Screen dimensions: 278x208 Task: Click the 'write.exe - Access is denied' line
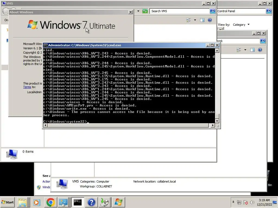point(87,109)
